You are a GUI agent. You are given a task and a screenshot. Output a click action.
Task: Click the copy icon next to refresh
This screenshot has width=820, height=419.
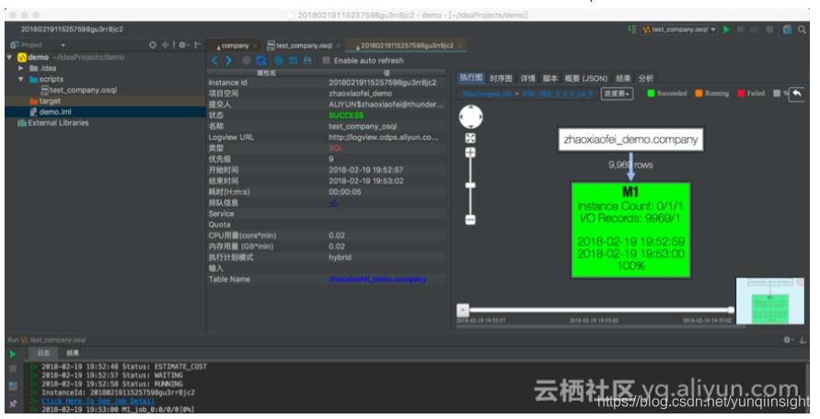point(278,61)
